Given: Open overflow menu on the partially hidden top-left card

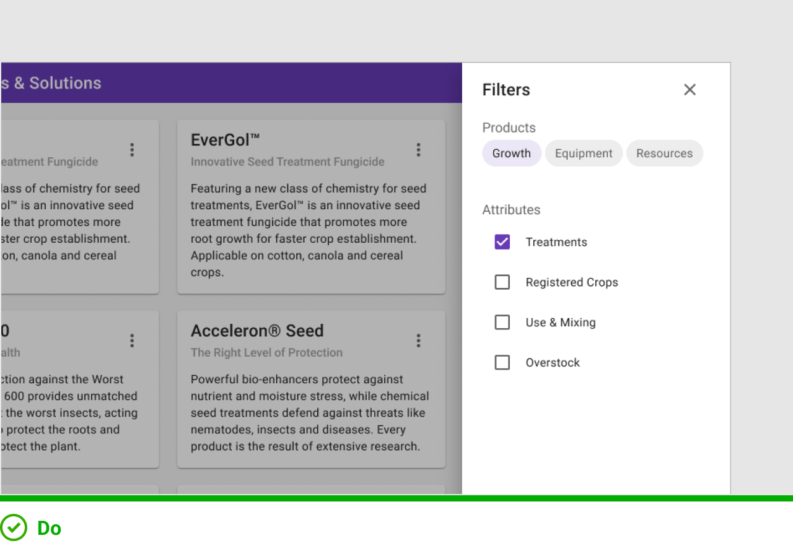Looking at the screenshot, I should [x=132, y=150].
